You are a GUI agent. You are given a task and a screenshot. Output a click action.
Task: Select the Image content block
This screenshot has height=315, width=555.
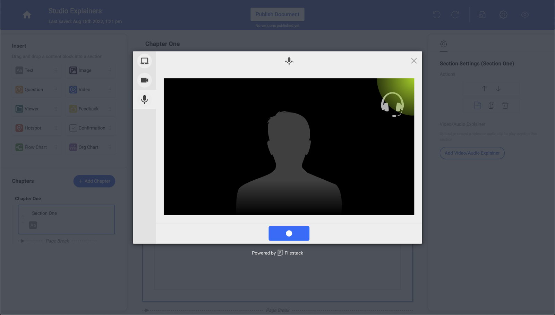pyautogui.click(x=90, y=70)
